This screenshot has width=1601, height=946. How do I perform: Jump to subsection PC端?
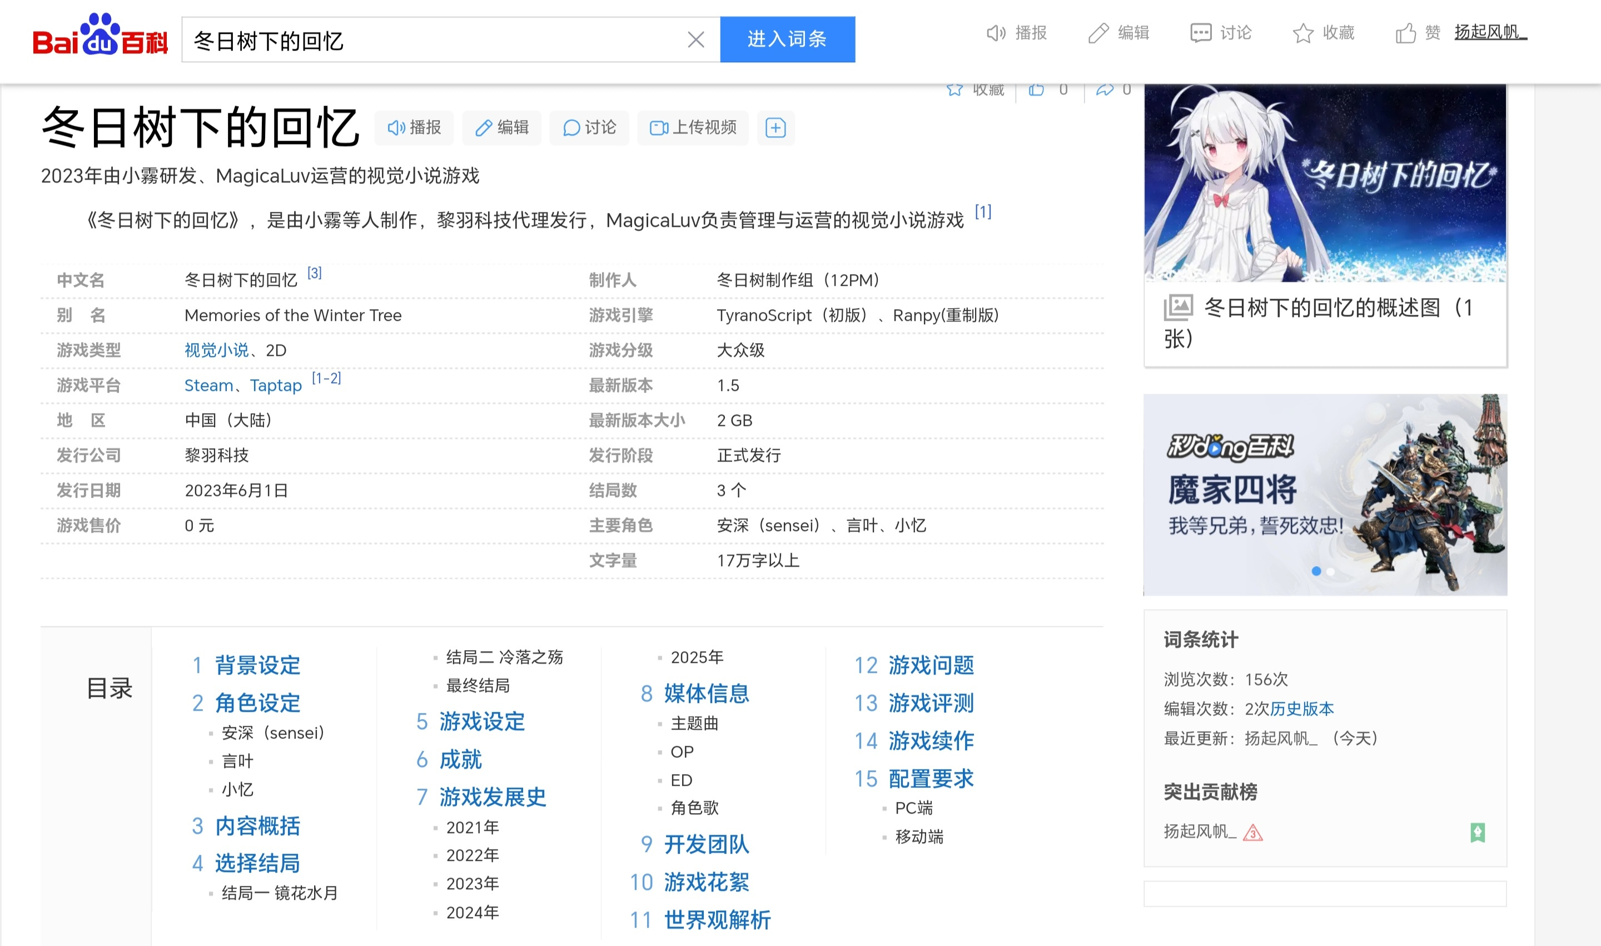(913, 808)
